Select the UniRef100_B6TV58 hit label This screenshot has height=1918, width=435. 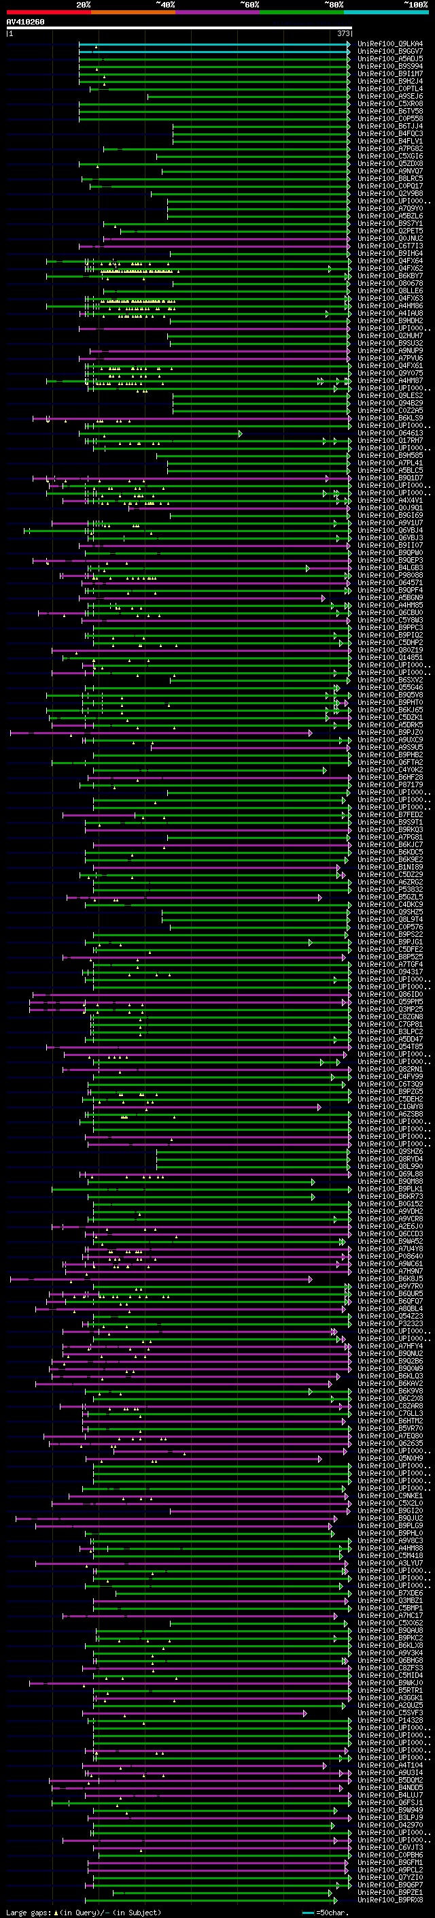point(390,112)
